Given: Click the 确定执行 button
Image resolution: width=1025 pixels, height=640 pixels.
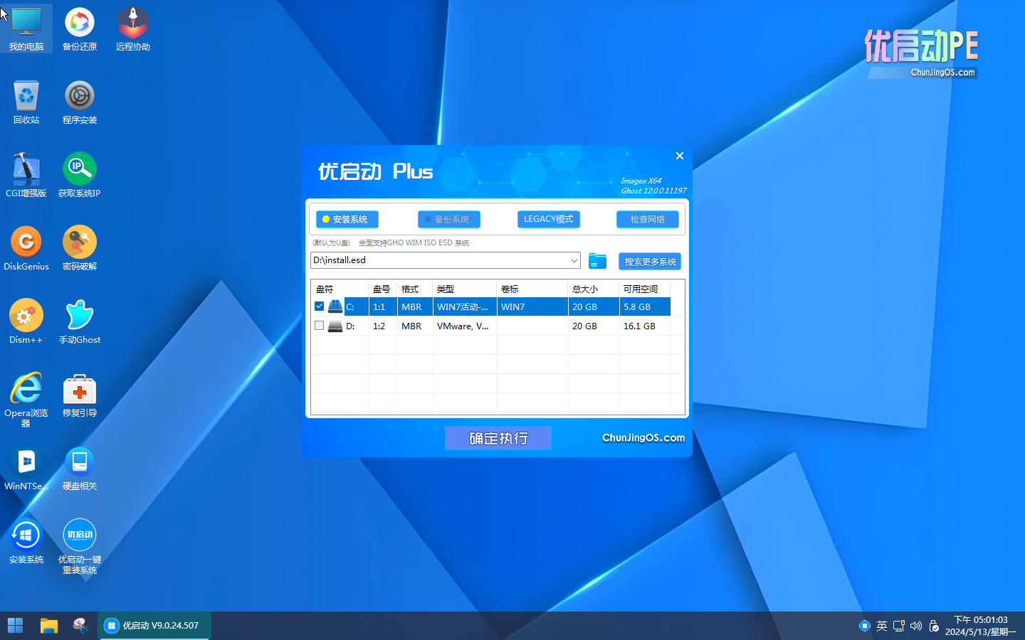Looking at the screenshot, I should [x=498, y=438].
